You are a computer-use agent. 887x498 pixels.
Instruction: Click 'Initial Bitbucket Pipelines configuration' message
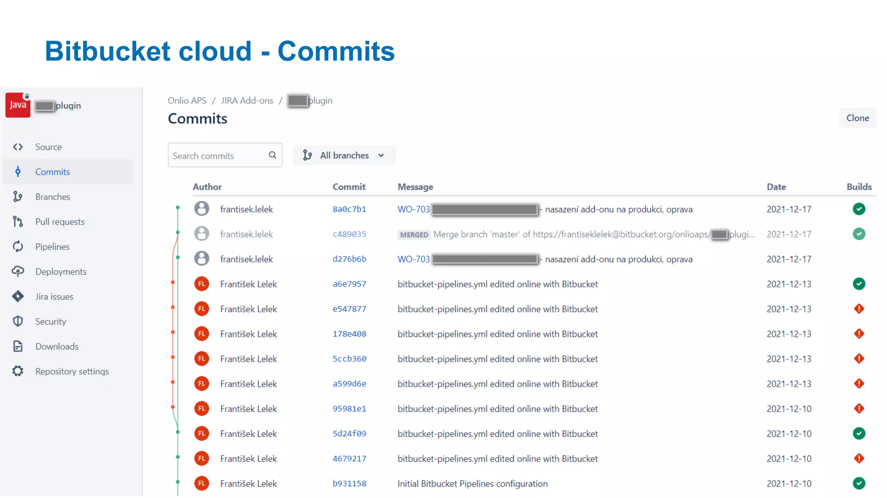(x=473, y=483)
